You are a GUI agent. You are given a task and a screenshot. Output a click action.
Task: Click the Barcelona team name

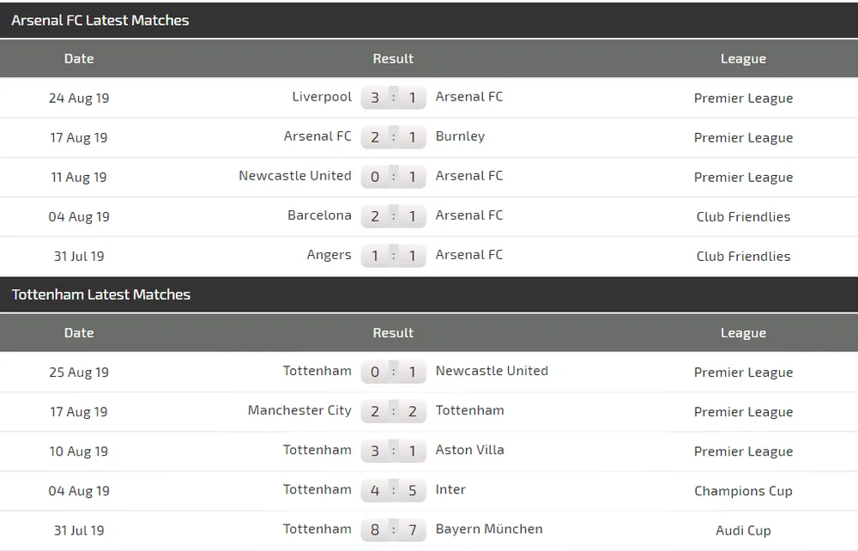click(x=319, y=215)
